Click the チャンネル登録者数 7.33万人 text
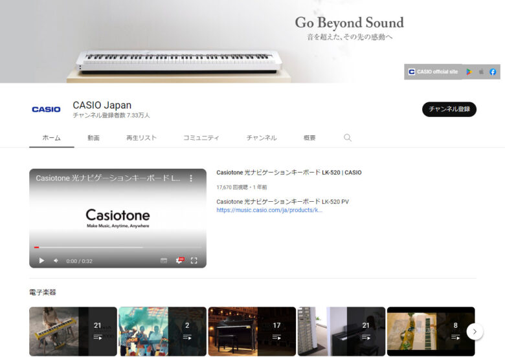Screen dimensions: 505x357 pyautogui.click(x=111, y=115)
